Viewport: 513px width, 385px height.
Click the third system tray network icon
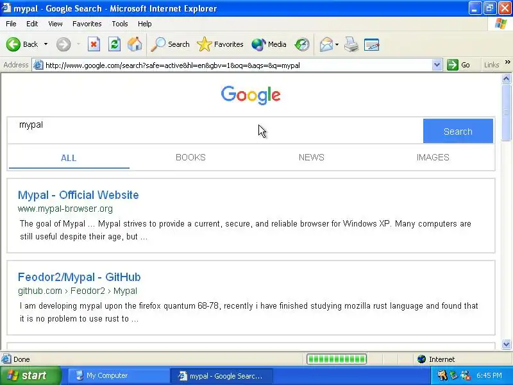click(466, 375)
